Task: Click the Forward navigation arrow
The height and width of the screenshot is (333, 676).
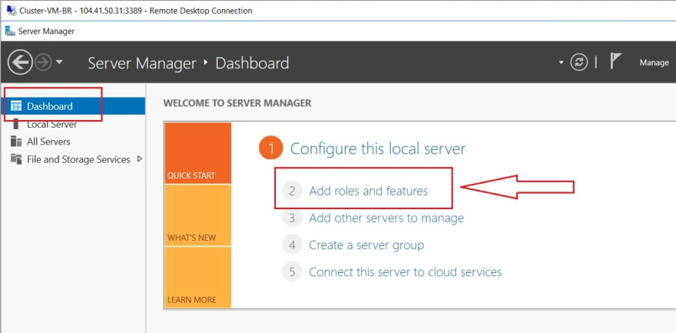Action: [x=43, y=63]
